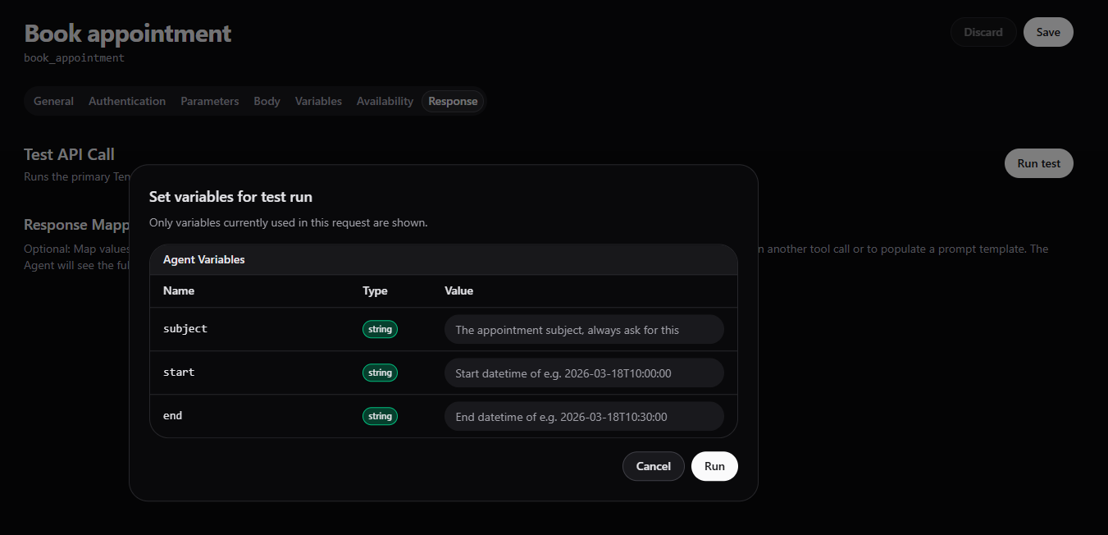
Task: Discard changes with the Discard button
Action: coord(983,32)
